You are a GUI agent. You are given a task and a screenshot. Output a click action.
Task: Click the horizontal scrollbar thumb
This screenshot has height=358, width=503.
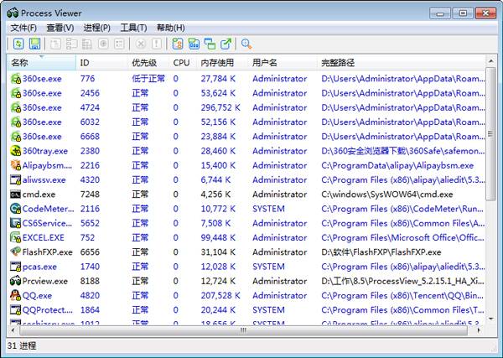(243, 330)
